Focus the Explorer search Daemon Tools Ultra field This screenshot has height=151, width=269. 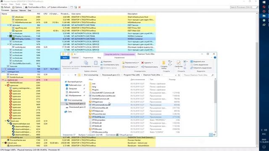point(198,75)
